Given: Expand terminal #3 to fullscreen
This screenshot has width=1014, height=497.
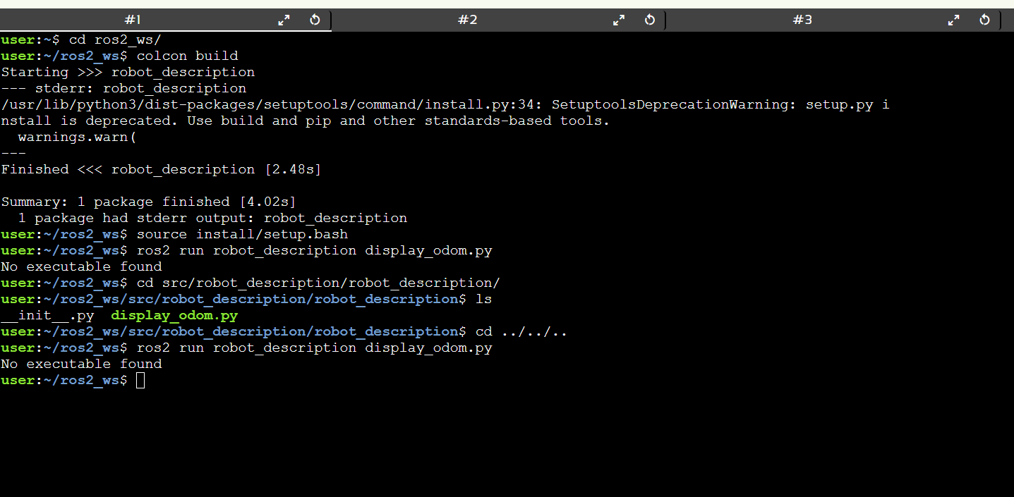Looking at the screenshot, I should [953, 20].
